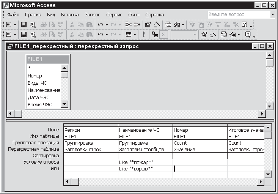
Task: Click the Help icon right of the filter icons
Action: (x=245, y=25)
